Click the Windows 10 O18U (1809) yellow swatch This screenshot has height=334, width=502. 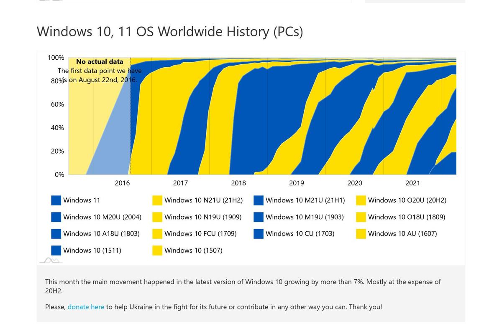pyautogui.click(x=361, y=217)
